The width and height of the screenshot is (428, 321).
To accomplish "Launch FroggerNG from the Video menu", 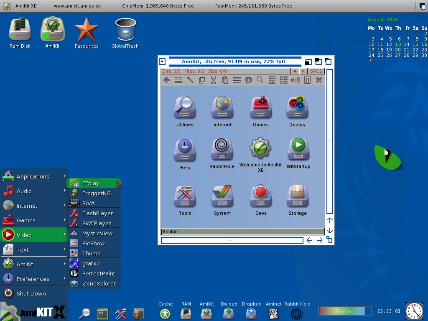I will point(96,193).
